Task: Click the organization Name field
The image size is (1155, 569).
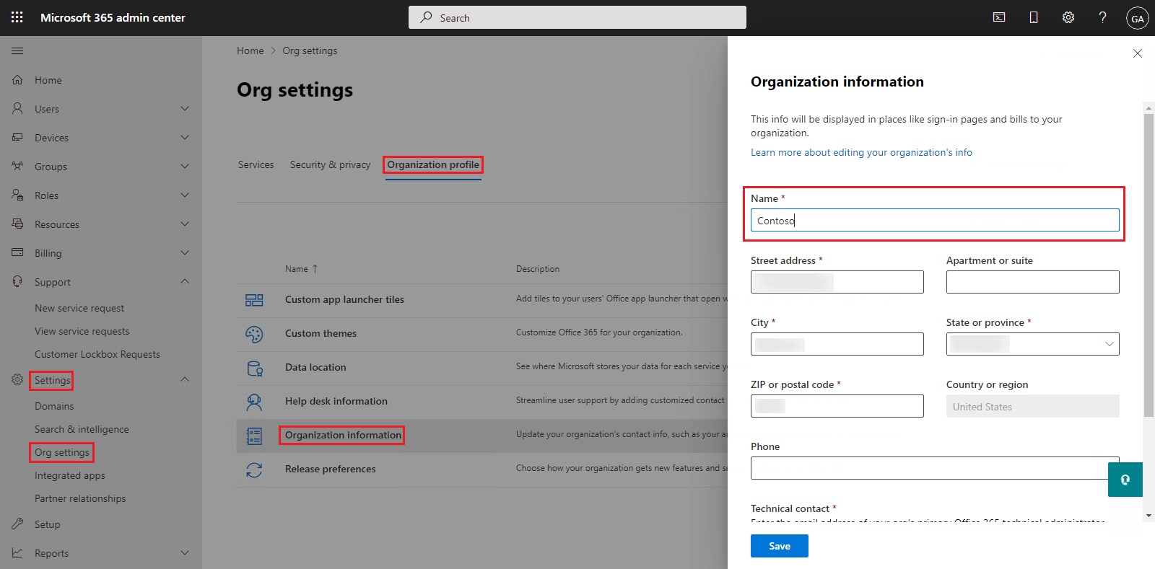Action: [935, 220]
